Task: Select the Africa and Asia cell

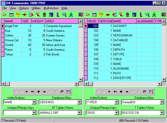Action: coord(62,45)
